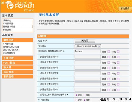Open DHCP客户端列表 page

[x=11, y=50]
